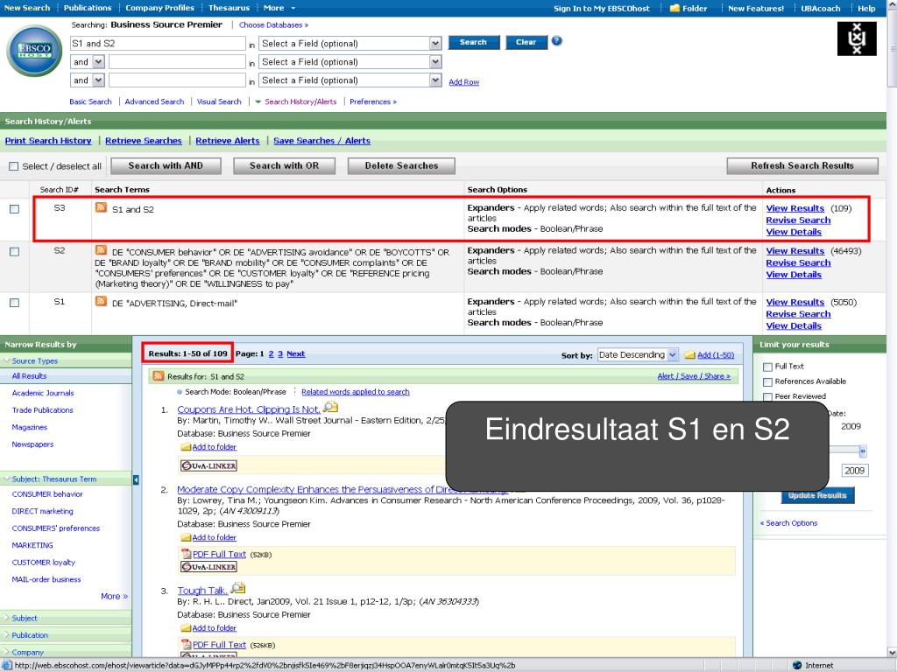The image size is (897, 672).
Task: Collapse the left panel with the arrow handle
Action: [x=136, y=480]
